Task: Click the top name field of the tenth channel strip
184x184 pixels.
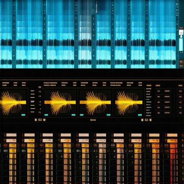Action: [x=172, y=135]
